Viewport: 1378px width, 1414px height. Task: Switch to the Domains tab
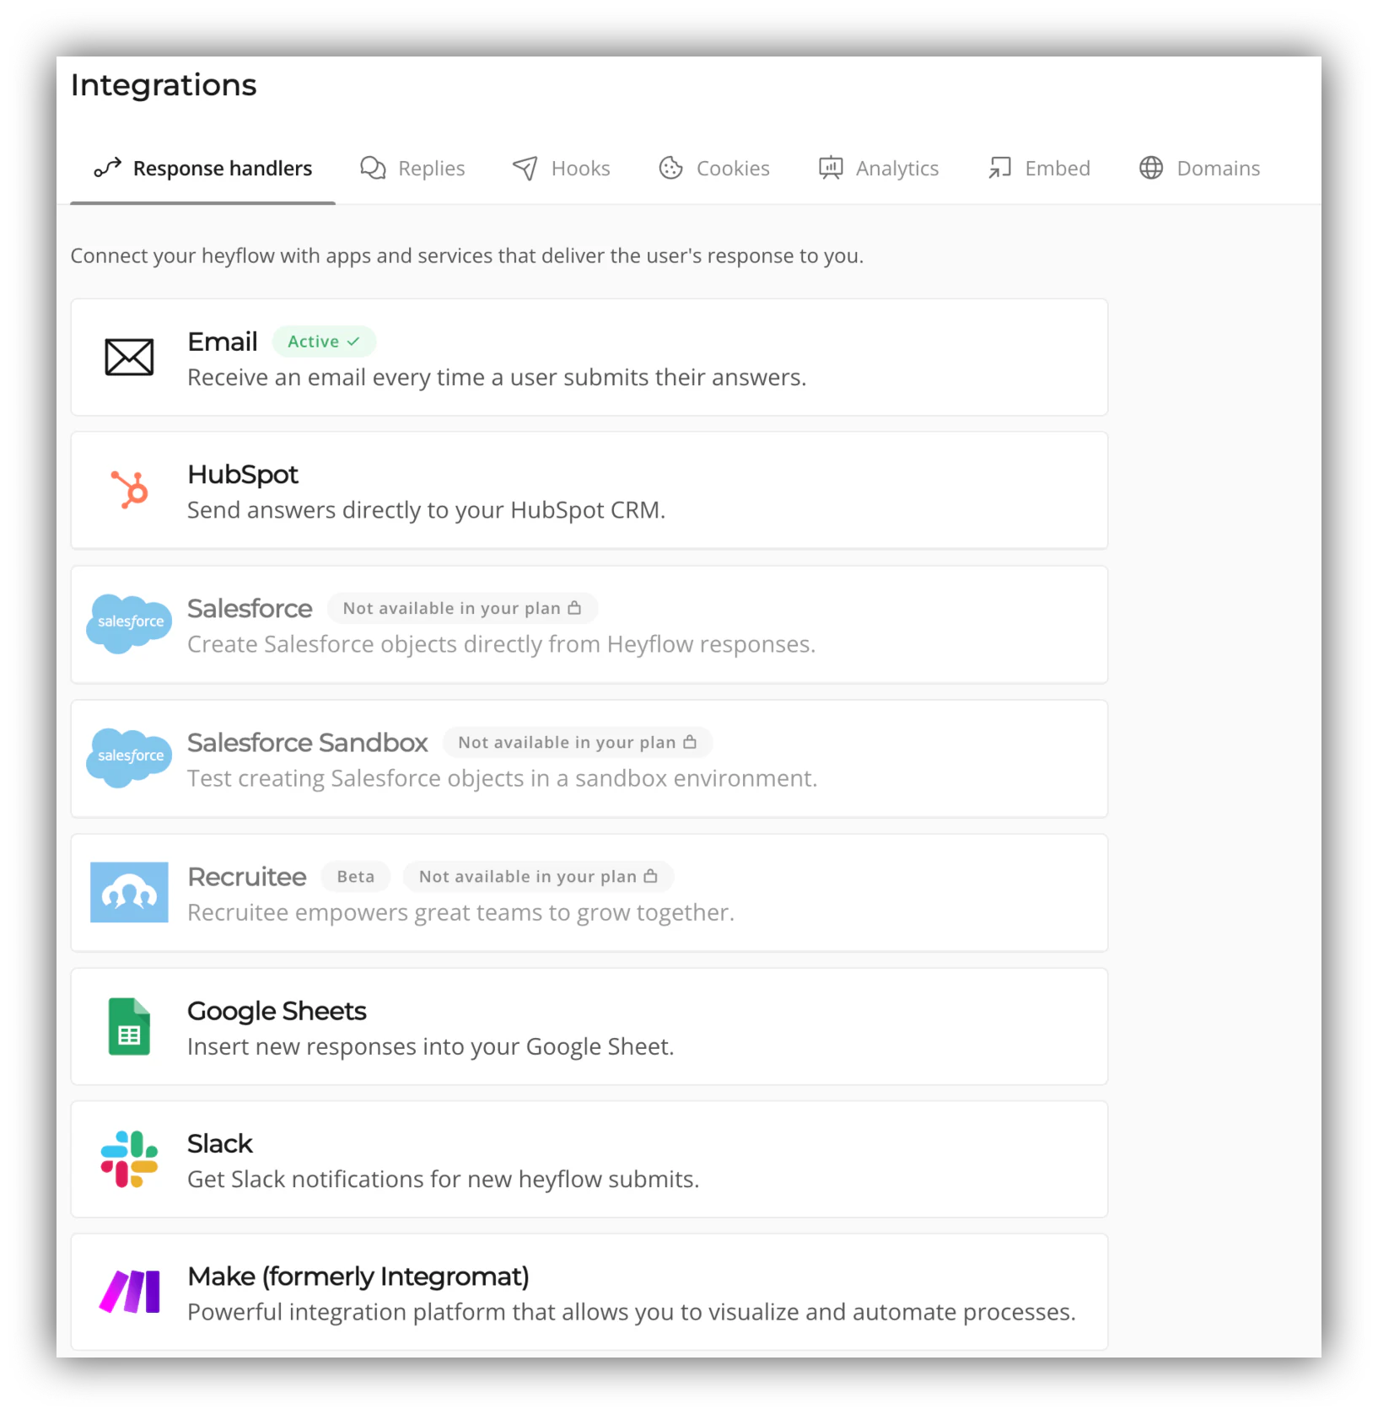point(1200,169)
